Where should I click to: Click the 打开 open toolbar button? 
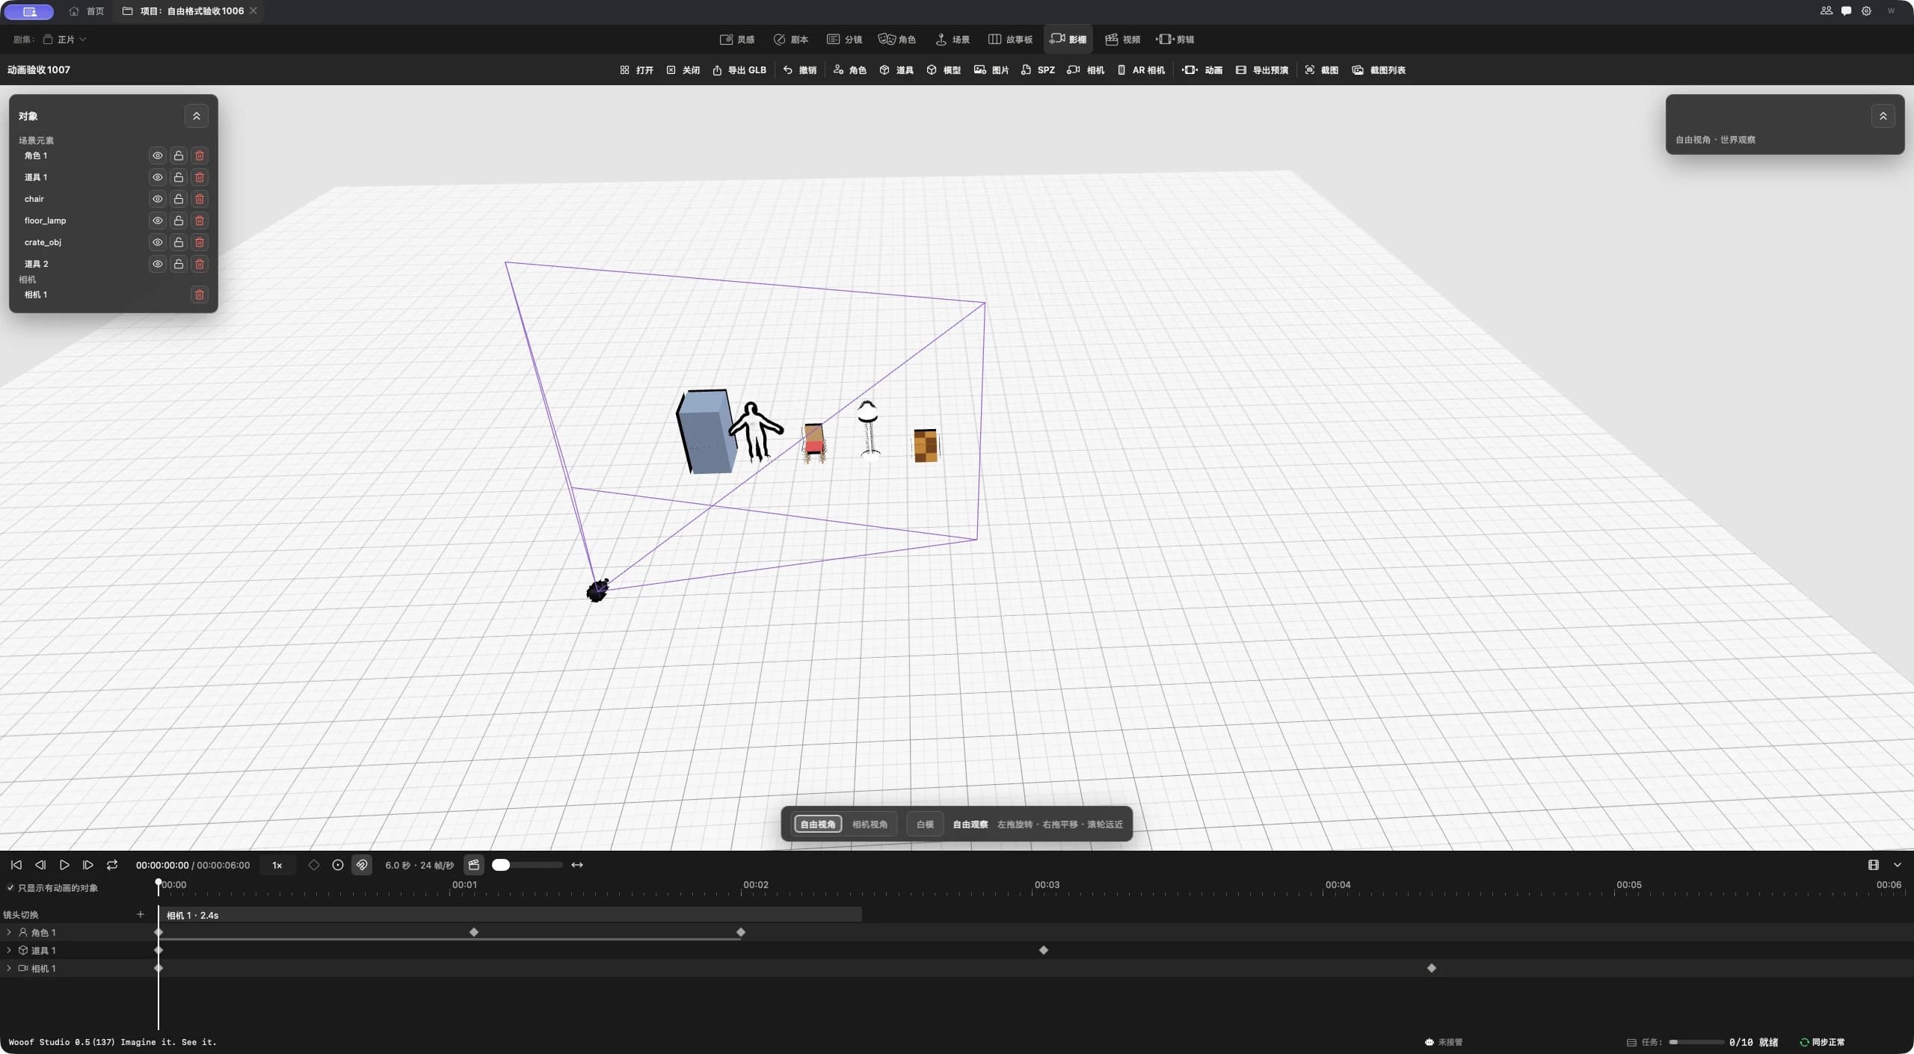pyautogui.click(x=636, y=70)
